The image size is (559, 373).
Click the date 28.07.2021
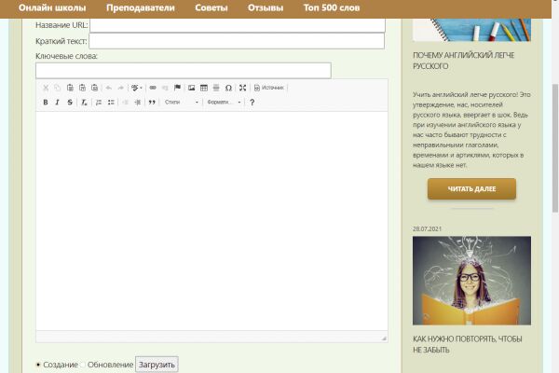(x=427, y=229)
